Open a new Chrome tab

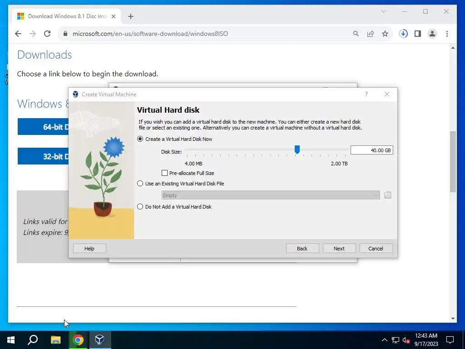click(x=131, y=16)
